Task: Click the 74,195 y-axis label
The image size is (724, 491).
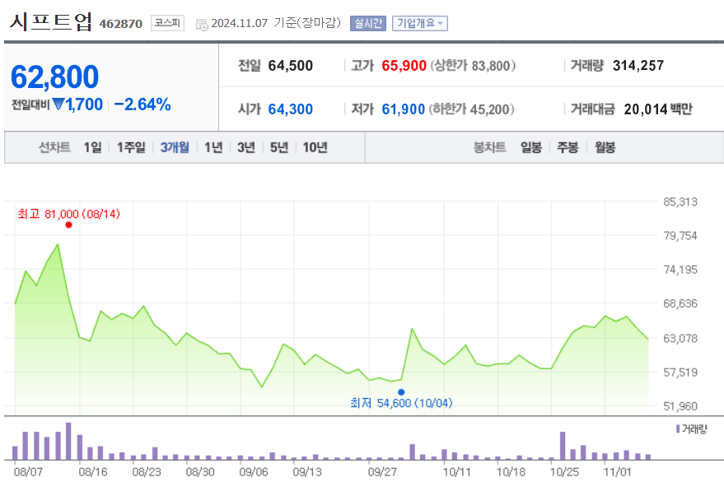Action: (680, 270)
